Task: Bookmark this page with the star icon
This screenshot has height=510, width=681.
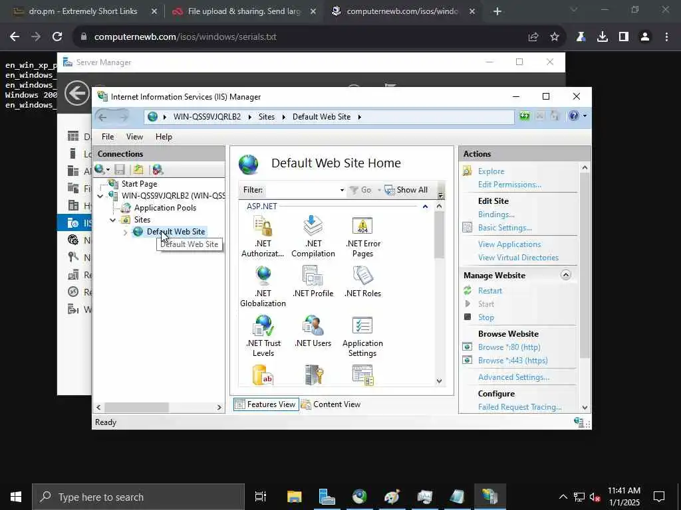Action: pos(555,37)
